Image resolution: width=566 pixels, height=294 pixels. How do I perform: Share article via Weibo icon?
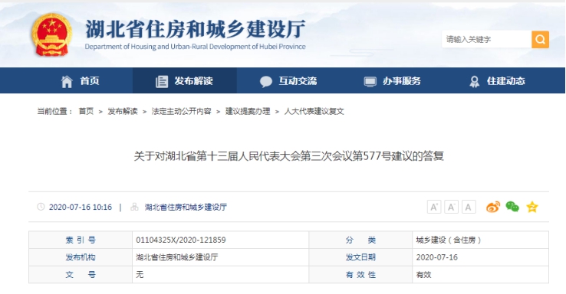click(493, 207)
